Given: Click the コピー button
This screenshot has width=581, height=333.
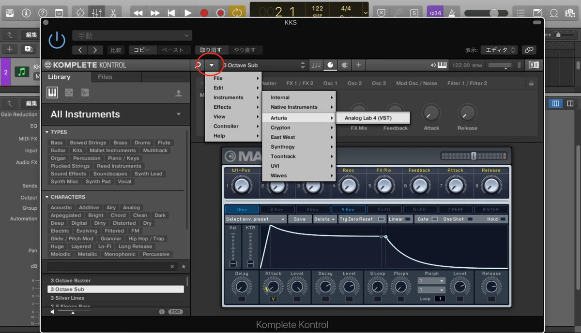Looking at the screenshot, I should pos(142,50).
